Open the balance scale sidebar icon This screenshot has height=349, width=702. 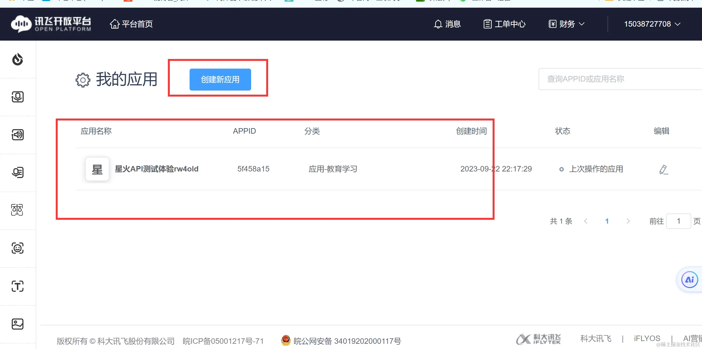(17, 210)
